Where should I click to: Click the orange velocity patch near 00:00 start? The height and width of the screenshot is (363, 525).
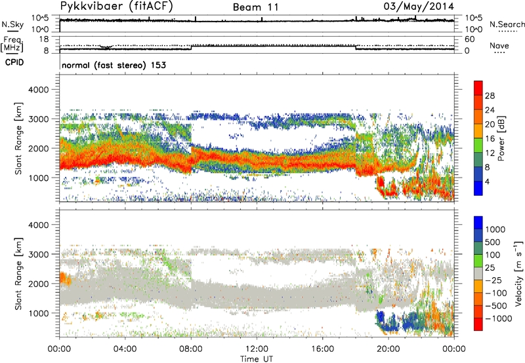[65, 278]
